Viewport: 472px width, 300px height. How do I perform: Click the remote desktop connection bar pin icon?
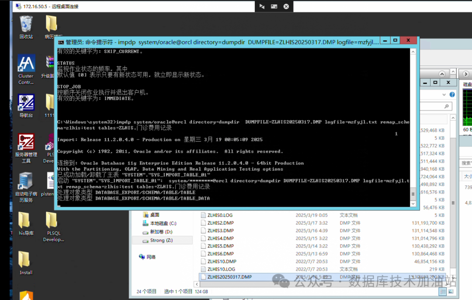(262, 6)
